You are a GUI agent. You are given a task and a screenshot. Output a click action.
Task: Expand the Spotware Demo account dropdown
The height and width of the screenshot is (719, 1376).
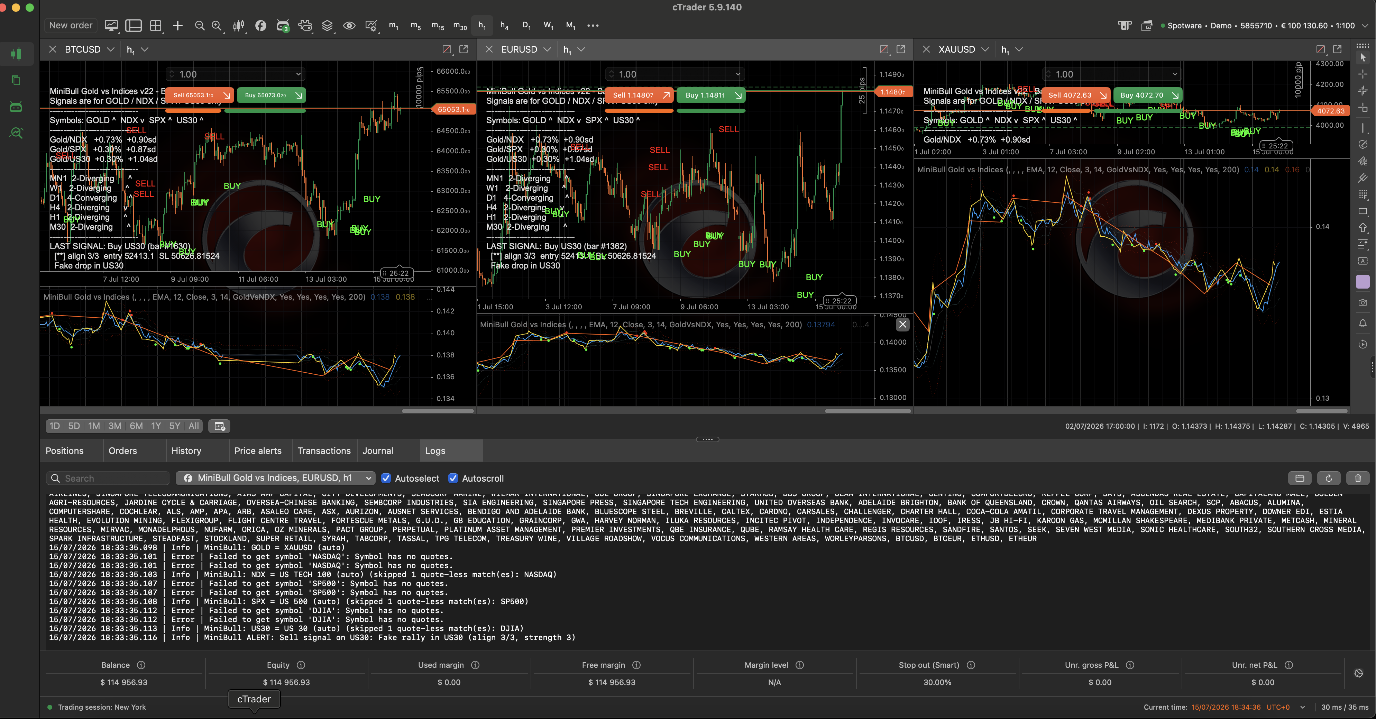point(1365,26)
